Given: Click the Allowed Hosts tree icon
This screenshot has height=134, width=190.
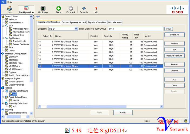Looking at the screenshot, I should (7, 22).
